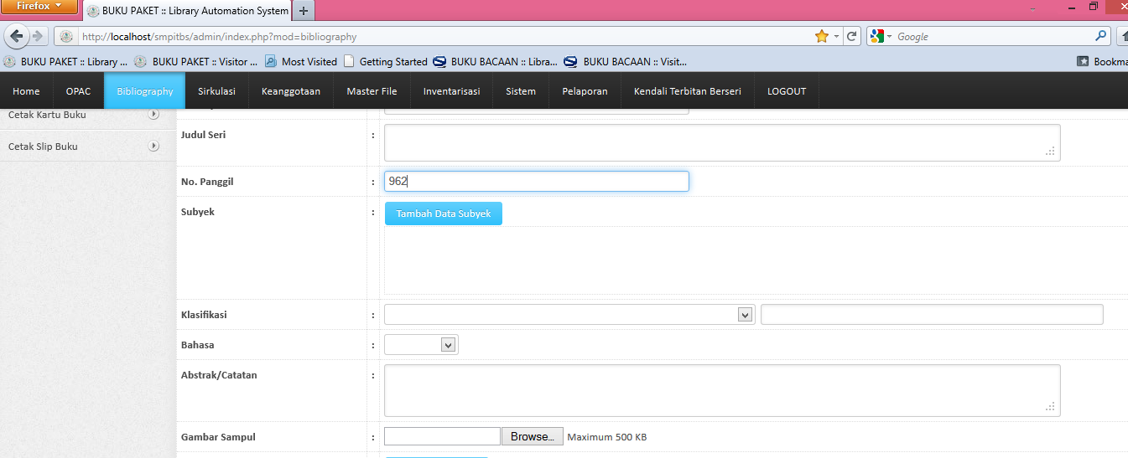
Task: Open the Most Visited bookmarks folder
Action: point(301,61)
